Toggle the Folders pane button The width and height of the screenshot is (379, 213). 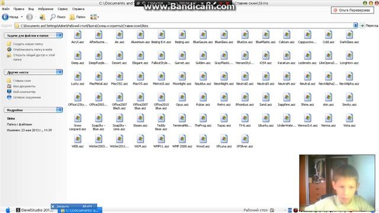pyautogui.click(x=78, y=17)
